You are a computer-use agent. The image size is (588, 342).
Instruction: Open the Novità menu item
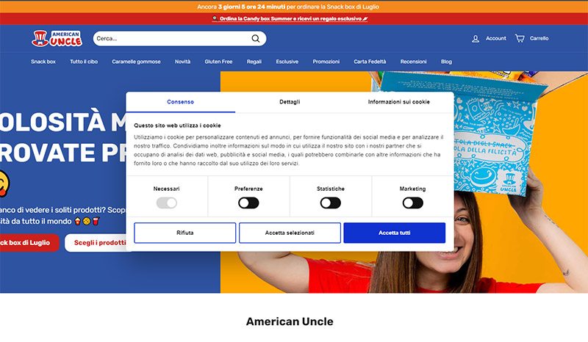(x=182, y=62)
